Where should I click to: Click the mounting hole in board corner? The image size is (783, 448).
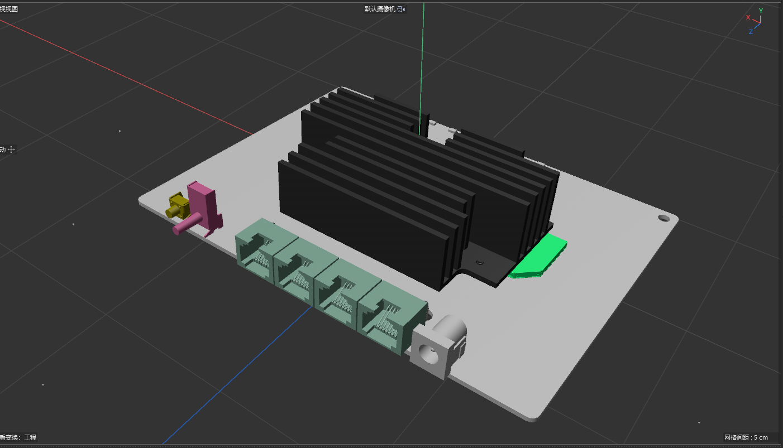point(664,218)
